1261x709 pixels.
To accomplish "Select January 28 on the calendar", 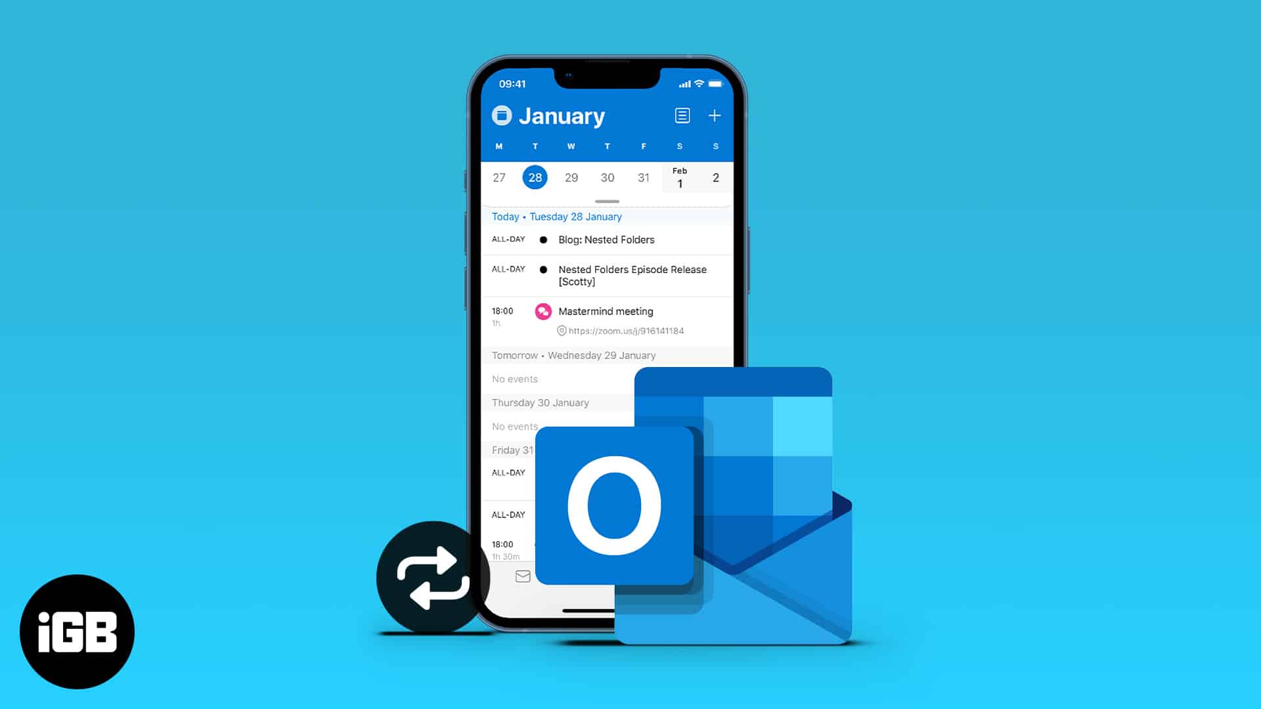I will coord(535,177).
